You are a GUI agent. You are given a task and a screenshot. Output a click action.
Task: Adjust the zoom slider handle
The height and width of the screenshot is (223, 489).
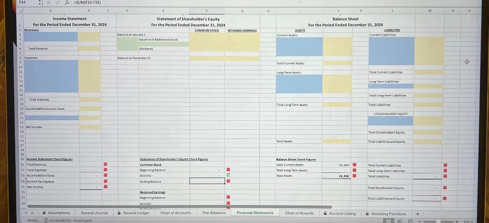pyautogui.click(x=438, y=221)
